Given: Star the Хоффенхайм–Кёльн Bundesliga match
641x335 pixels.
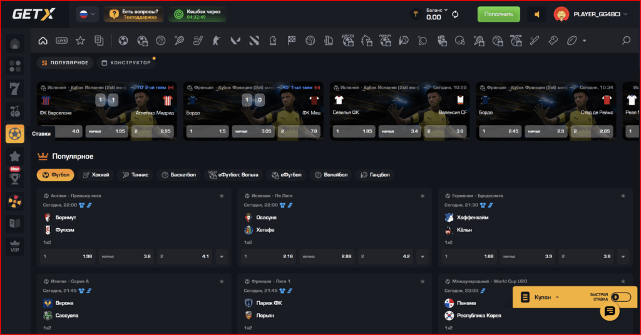Looking at the screenshot, I should 623,196.
